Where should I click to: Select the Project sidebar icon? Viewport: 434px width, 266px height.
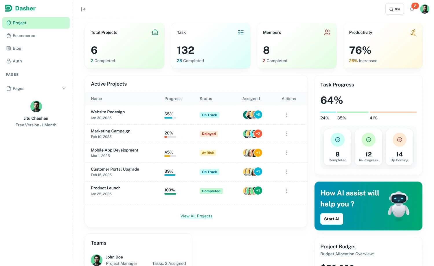[9, 23]
